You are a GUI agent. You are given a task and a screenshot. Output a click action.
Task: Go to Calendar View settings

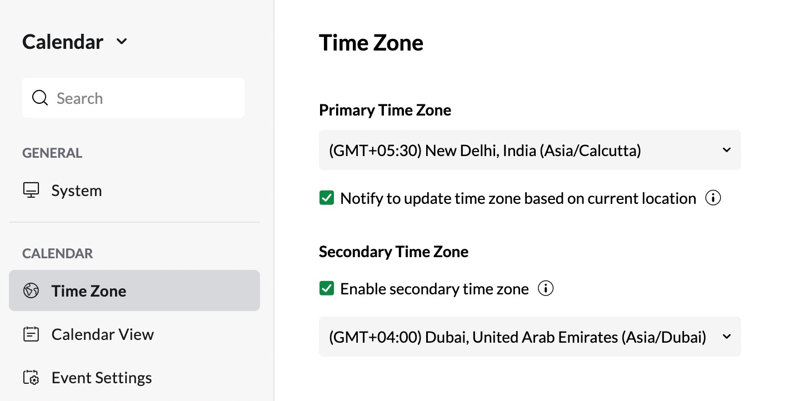click(102, 334)
